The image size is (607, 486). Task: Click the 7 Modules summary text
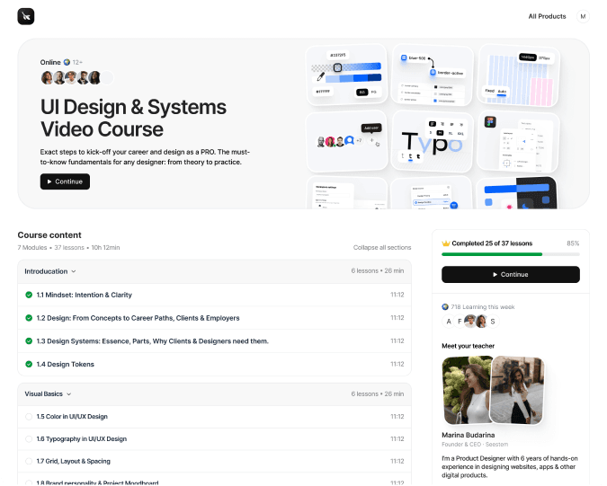[32, 247]
